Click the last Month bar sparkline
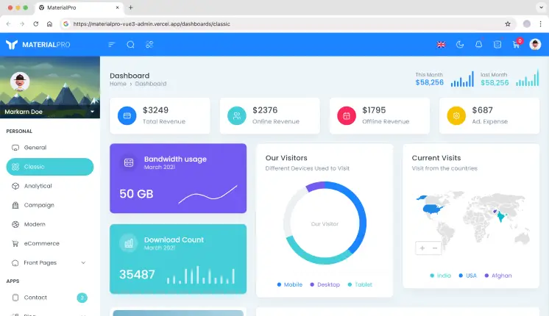Image resolution: width=549 pixels, height=316 pixels. pyautogui.click(x=528, y=78)
